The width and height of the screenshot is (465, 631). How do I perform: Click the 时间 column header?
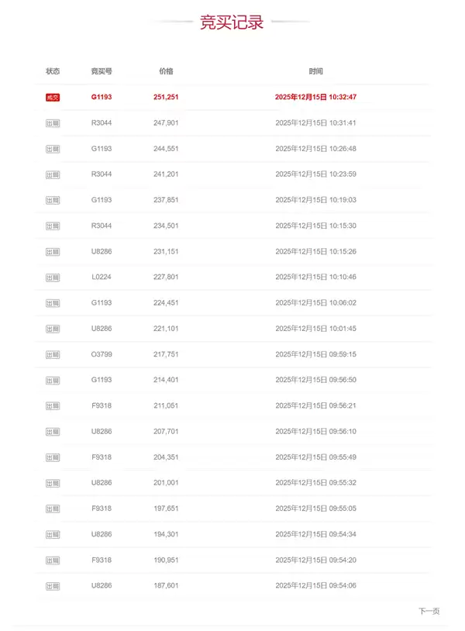point(315,71)
